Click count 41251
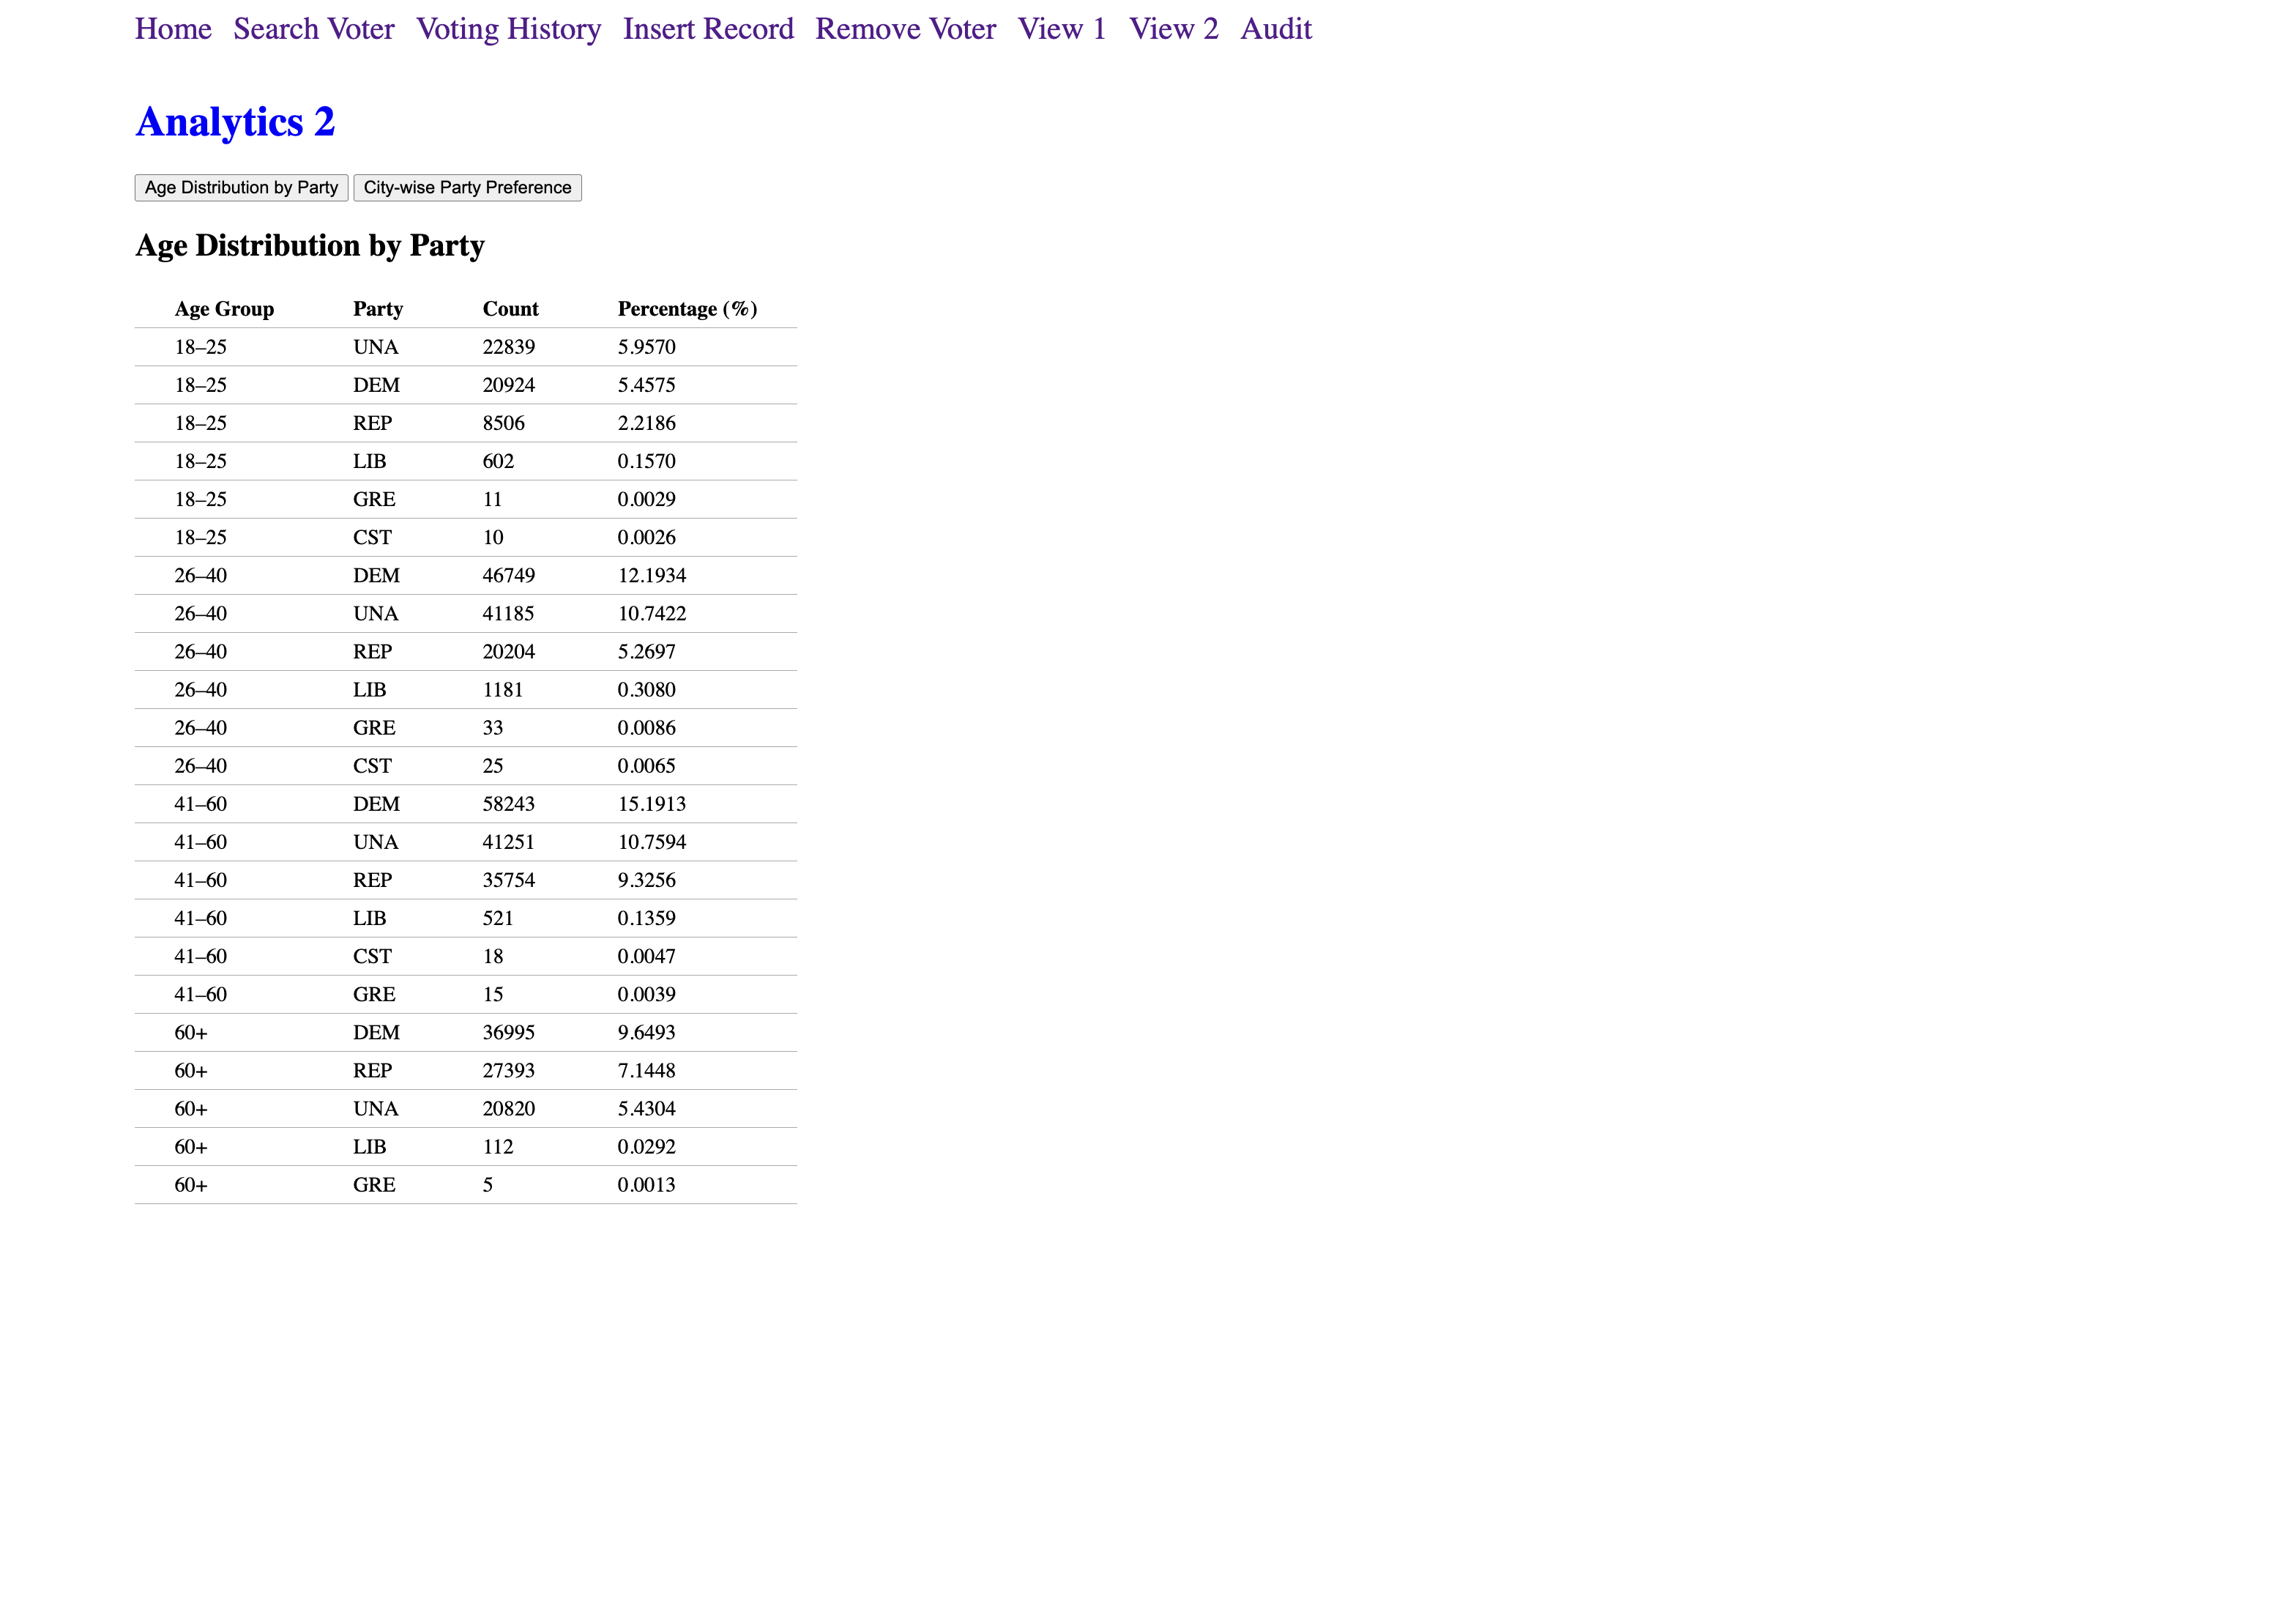 (x=508, y=841)
